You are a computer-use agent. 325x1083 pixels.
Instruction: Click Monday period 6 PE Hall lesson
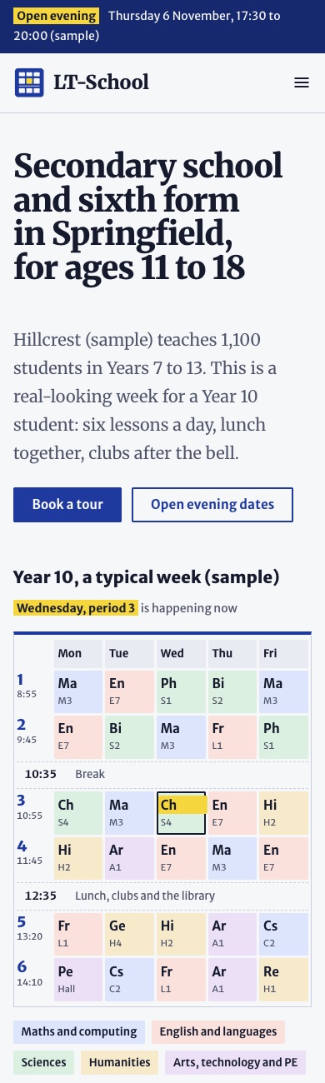(x=78, y=980)
